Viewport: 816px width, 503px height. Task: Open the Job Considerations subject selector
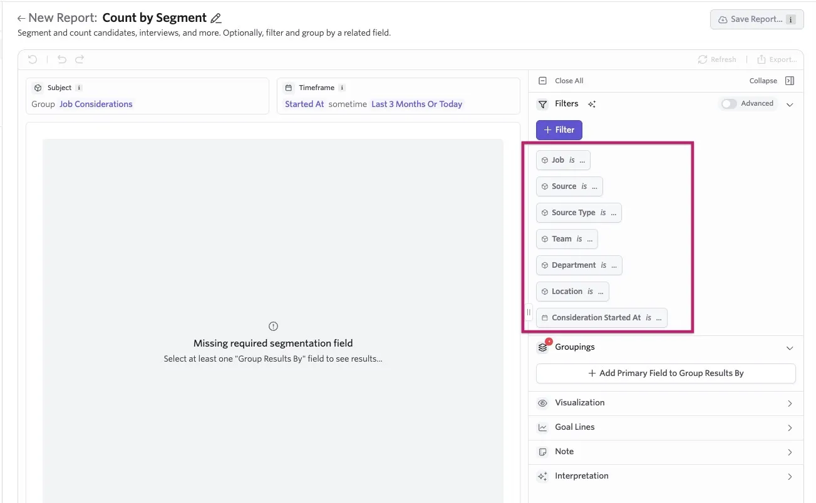pos(96,104)
